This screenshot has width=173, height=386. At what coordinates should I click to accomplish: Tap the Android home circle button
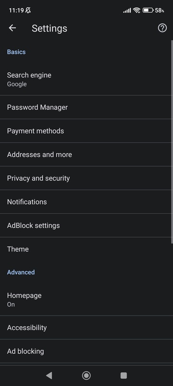(x=86, y=375)
